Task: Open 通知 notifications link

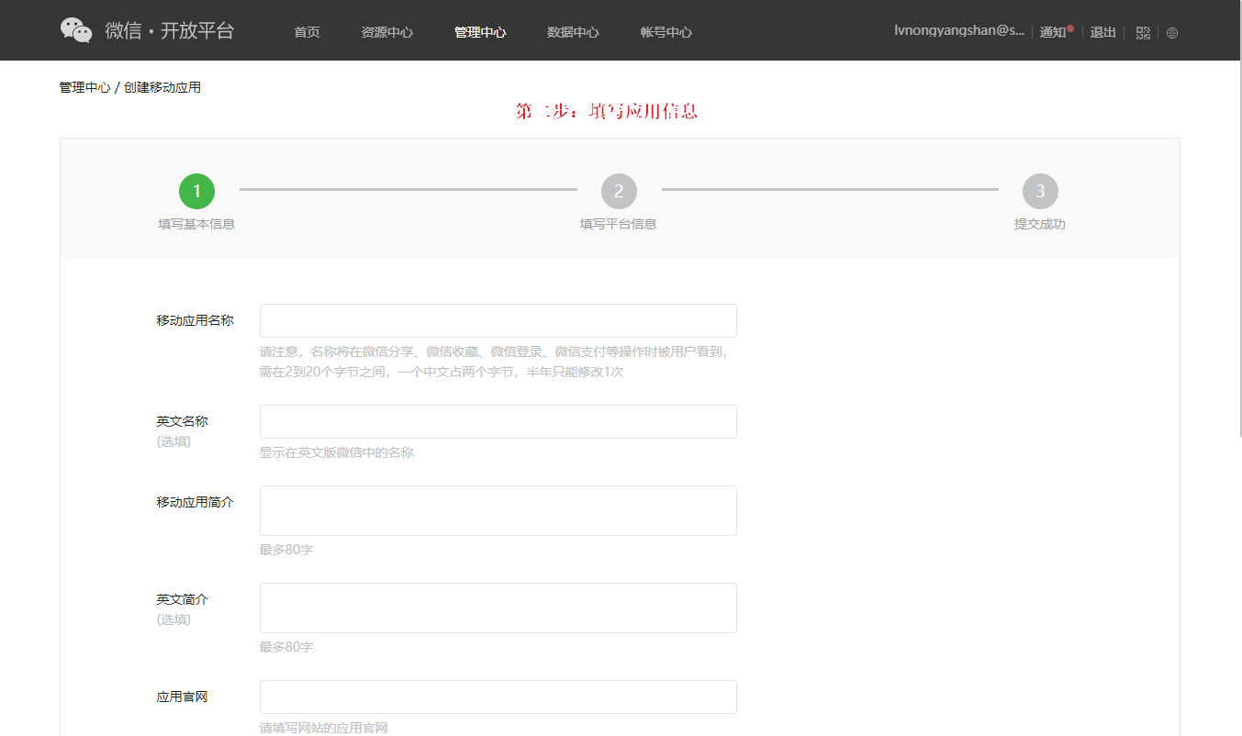Action: pyautogui.click(x=1052, y=32)
